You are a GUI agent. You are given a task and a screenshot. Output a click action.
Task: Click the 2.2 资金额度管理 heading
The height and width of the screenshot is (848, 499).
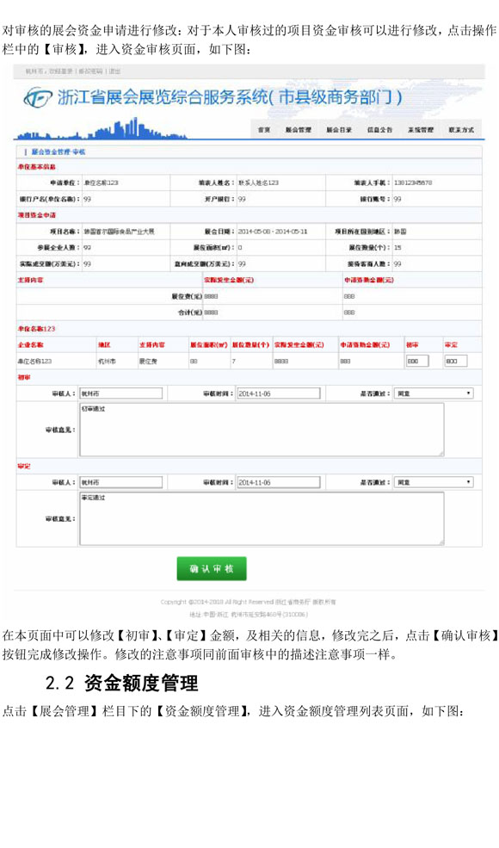point(121,683)
